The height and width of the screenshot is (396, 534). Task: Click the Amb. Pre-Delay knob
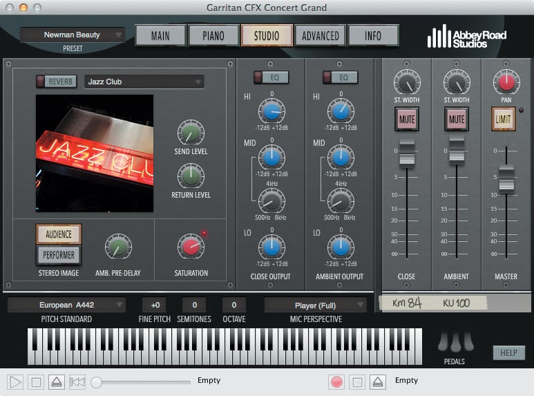point(118,247)
